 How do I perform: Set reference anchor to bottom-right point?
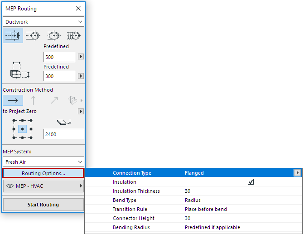click(31, 138)
